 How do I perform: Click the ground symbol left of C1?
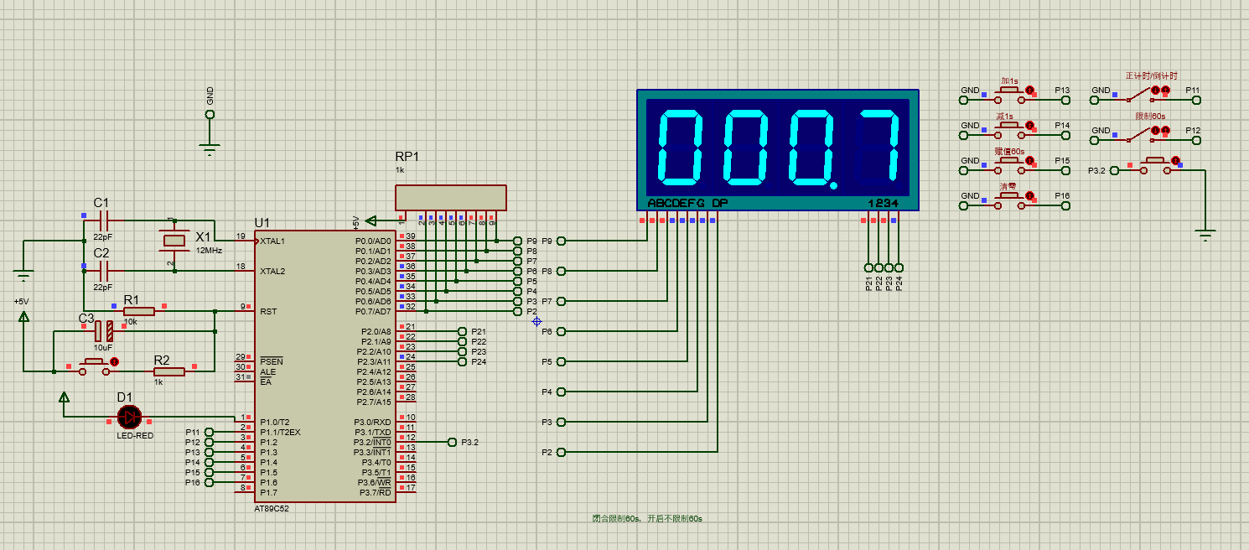(23, 275)
